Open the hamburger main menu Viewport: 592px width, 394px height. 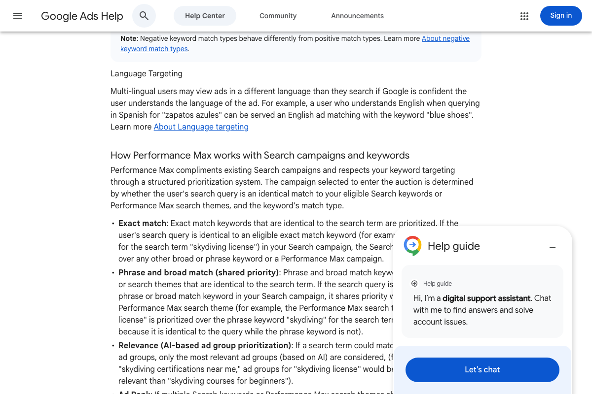point(18,16)
